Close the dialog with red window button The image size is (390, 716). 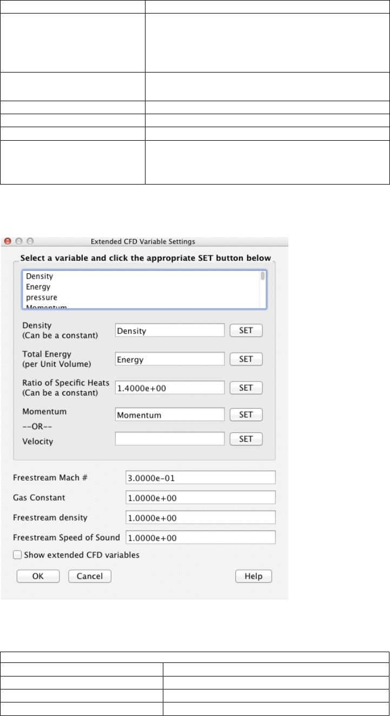click(9, 241)
